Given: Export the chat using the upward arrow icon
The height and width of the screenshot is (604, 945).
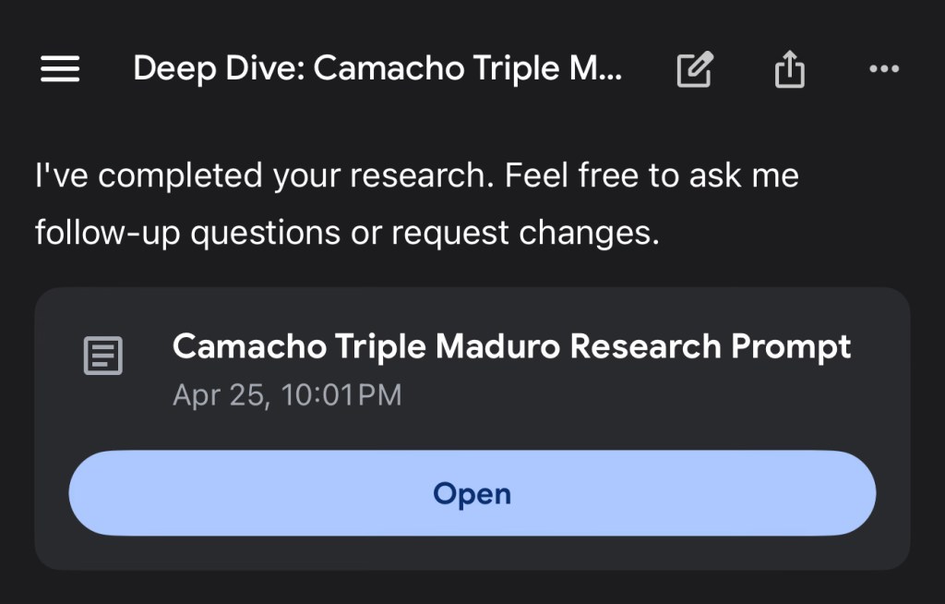Looking at the screenshot, I should click(x=790, y=69).
